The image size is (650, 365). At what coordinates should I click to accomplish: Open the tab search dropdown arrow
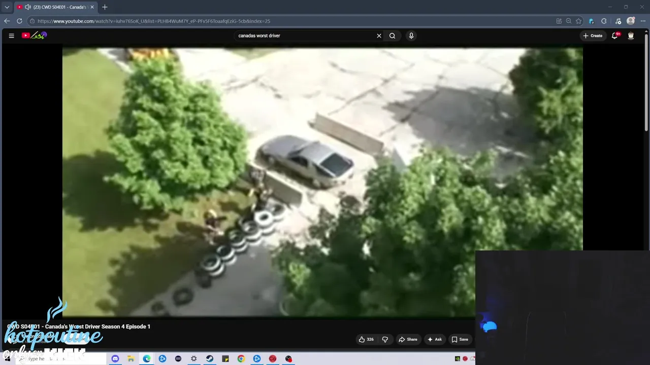pos(7,7)
